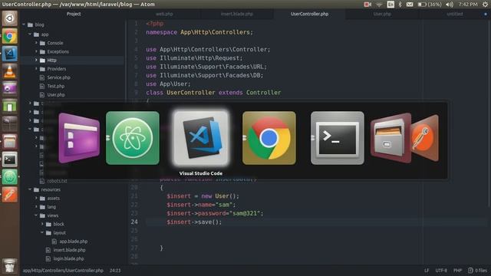Click cursor position 24:23 in status bar
The width and height of the screenshot is (491, 276).
pyautogui.click(x=115, y=271)
